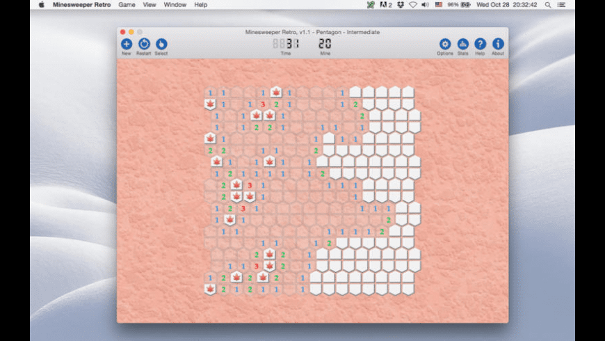Reveal the unrevealed cell at board's top-right corner

coord(408,92)
